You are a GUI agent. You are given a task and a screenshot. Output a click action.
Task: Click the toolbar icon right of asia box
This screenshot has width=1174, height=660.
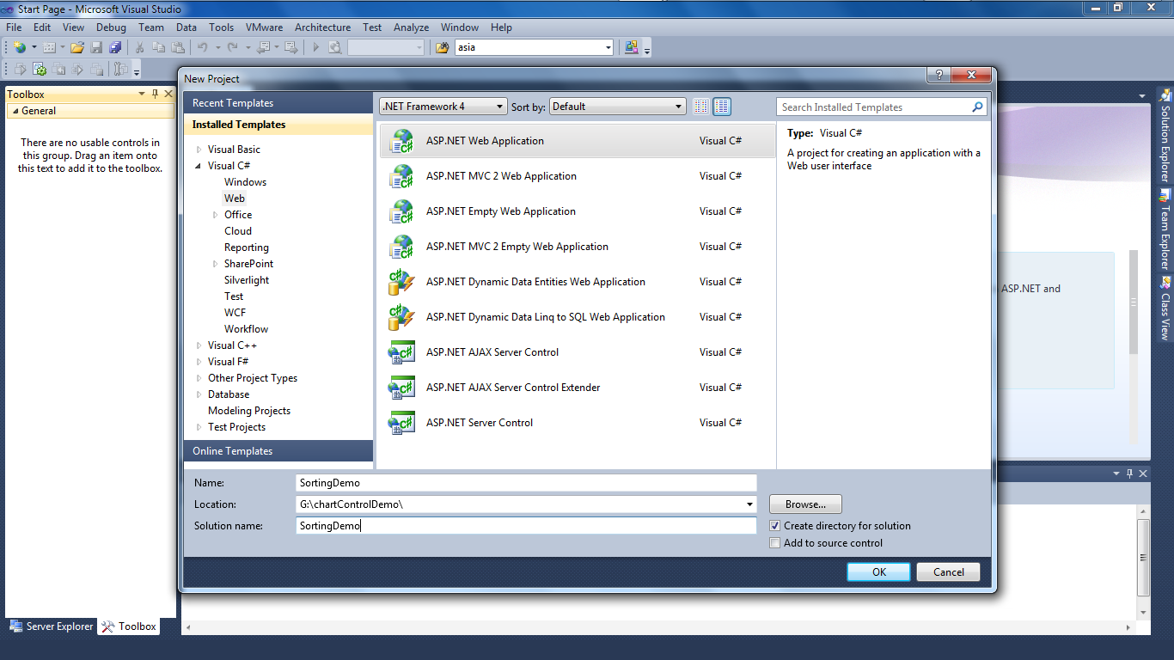click(633, 47)
